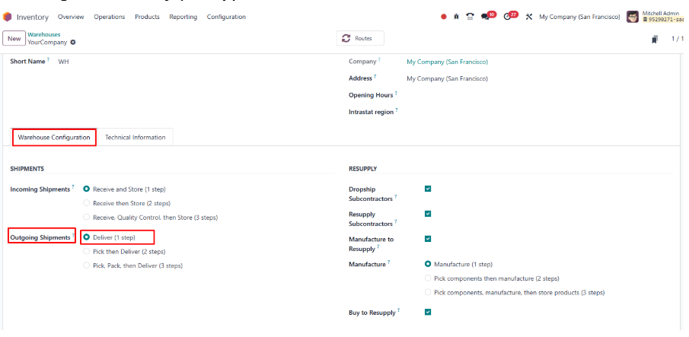Select Pick then Deliver (2 steps)

pyautogui.click(x=86, y=251)
